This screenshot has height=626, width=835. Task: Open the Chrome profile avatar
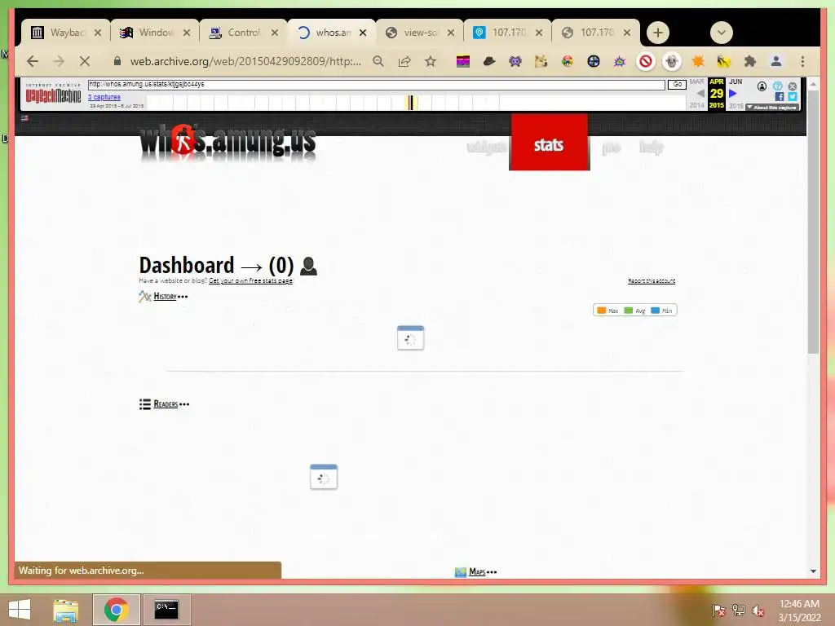click(776, 62)
